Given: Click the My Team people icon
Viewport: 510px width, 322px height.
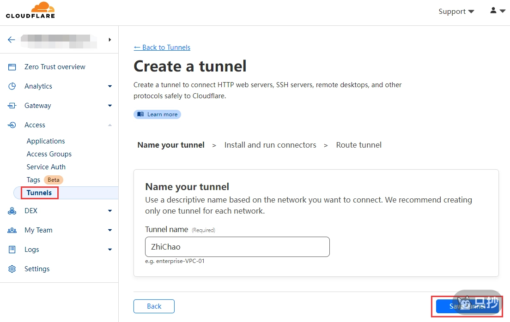Looking at the screenshot, I should [12, 230].
